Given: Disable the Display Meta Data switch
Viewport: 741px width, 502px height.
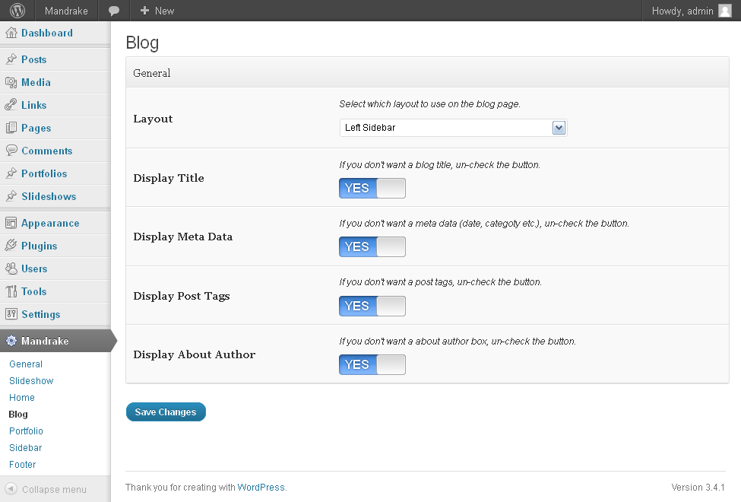Looking at the screenshot, I should (x=372, y=246).
